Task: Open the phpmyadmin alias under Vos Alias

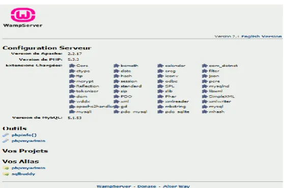Action: click(29, 168)
